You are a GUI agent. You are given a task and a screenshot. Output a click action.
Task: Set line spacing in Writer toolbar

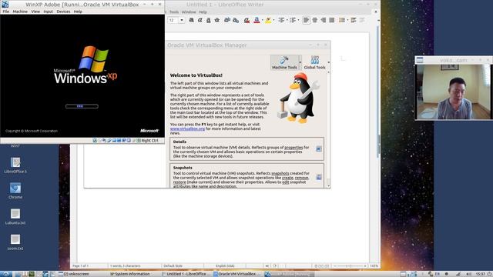342,20
